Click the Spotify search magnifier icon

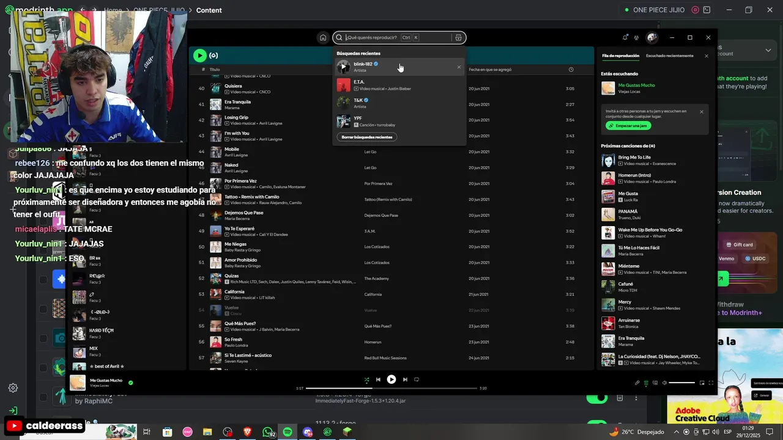pos(340,38)
